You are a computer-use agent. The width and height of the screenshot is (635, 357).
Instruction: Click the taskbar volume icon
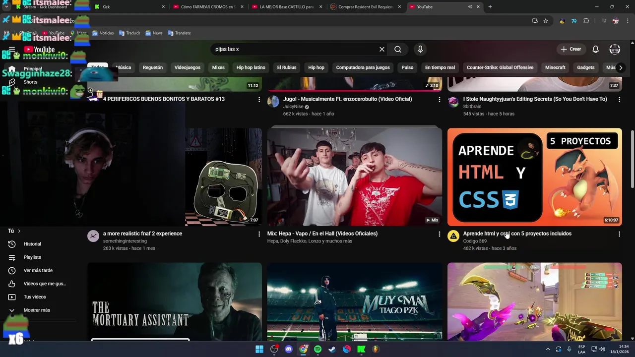coord(602,349)
